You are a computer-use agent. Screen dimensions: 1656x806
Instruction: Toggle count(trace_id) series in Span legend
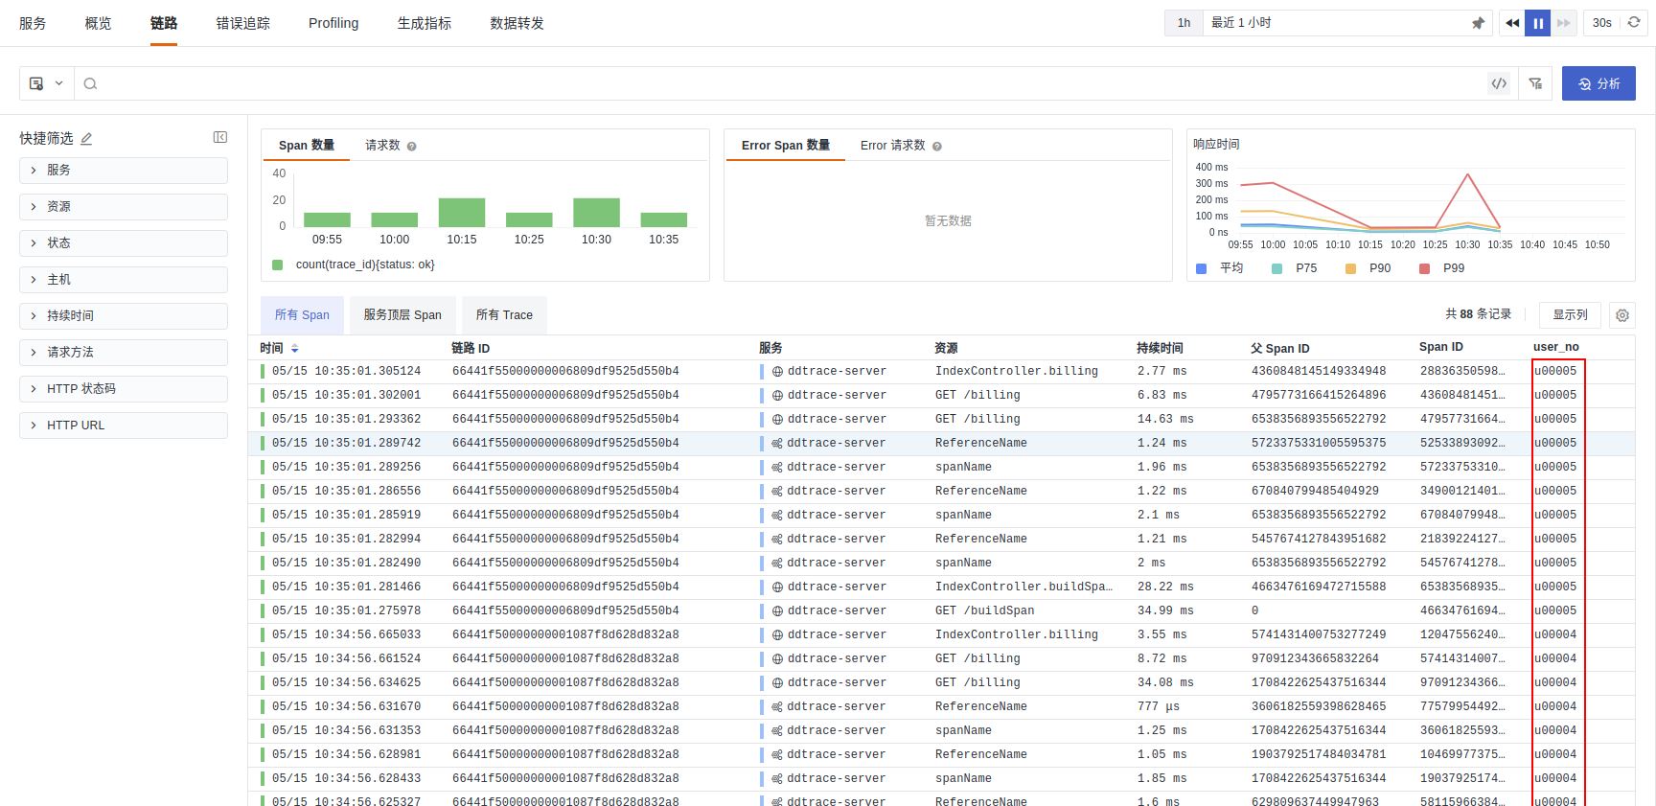[354, 265]
